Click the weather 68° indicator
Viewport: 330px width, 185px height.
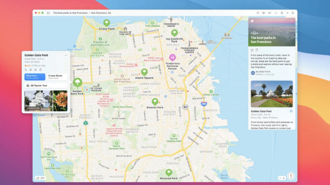click(x=41, y=178)
